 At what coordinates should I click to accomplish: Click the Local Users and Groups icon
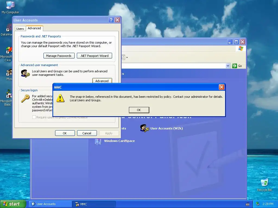pyautogui.click(x=25, y=73)
